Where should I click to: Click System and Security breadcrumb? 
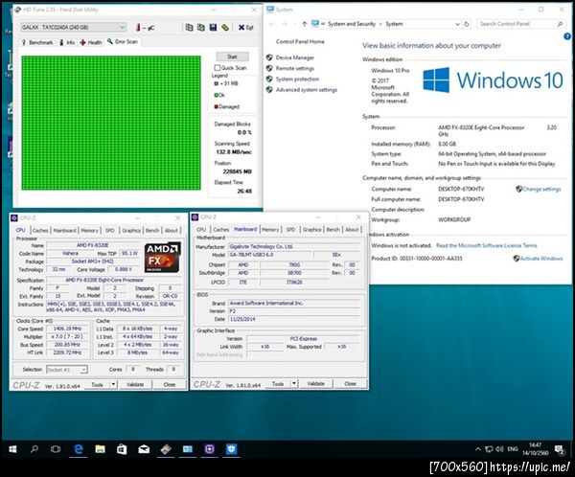pyautogui.click(x=352, y=24)
